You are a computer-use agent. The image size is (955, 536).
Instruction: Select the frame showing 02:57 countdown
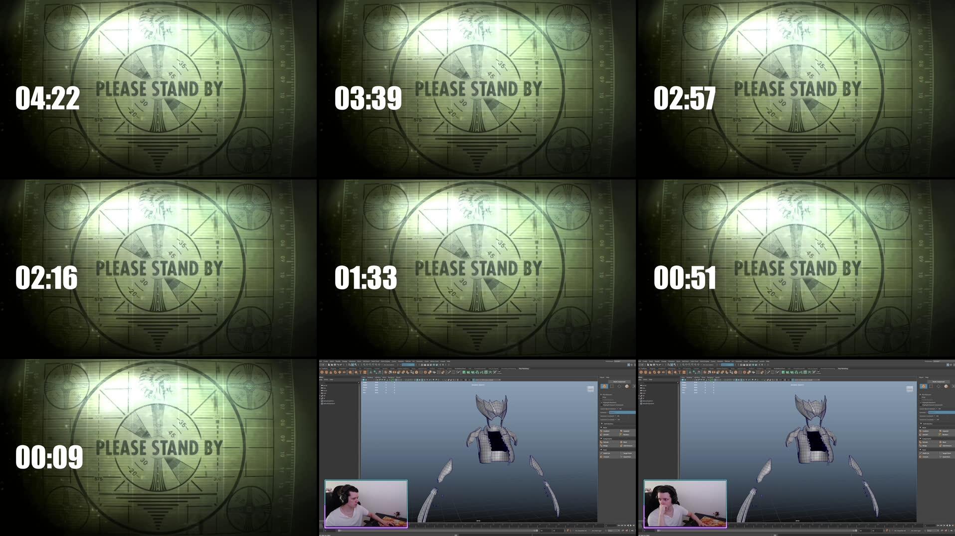click(796, 88)
